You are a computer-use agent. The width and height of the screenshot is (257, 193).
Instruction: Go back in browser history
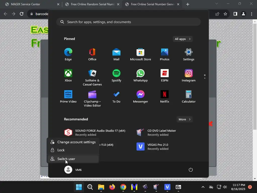pyautogui.click(x=6, y=14)
